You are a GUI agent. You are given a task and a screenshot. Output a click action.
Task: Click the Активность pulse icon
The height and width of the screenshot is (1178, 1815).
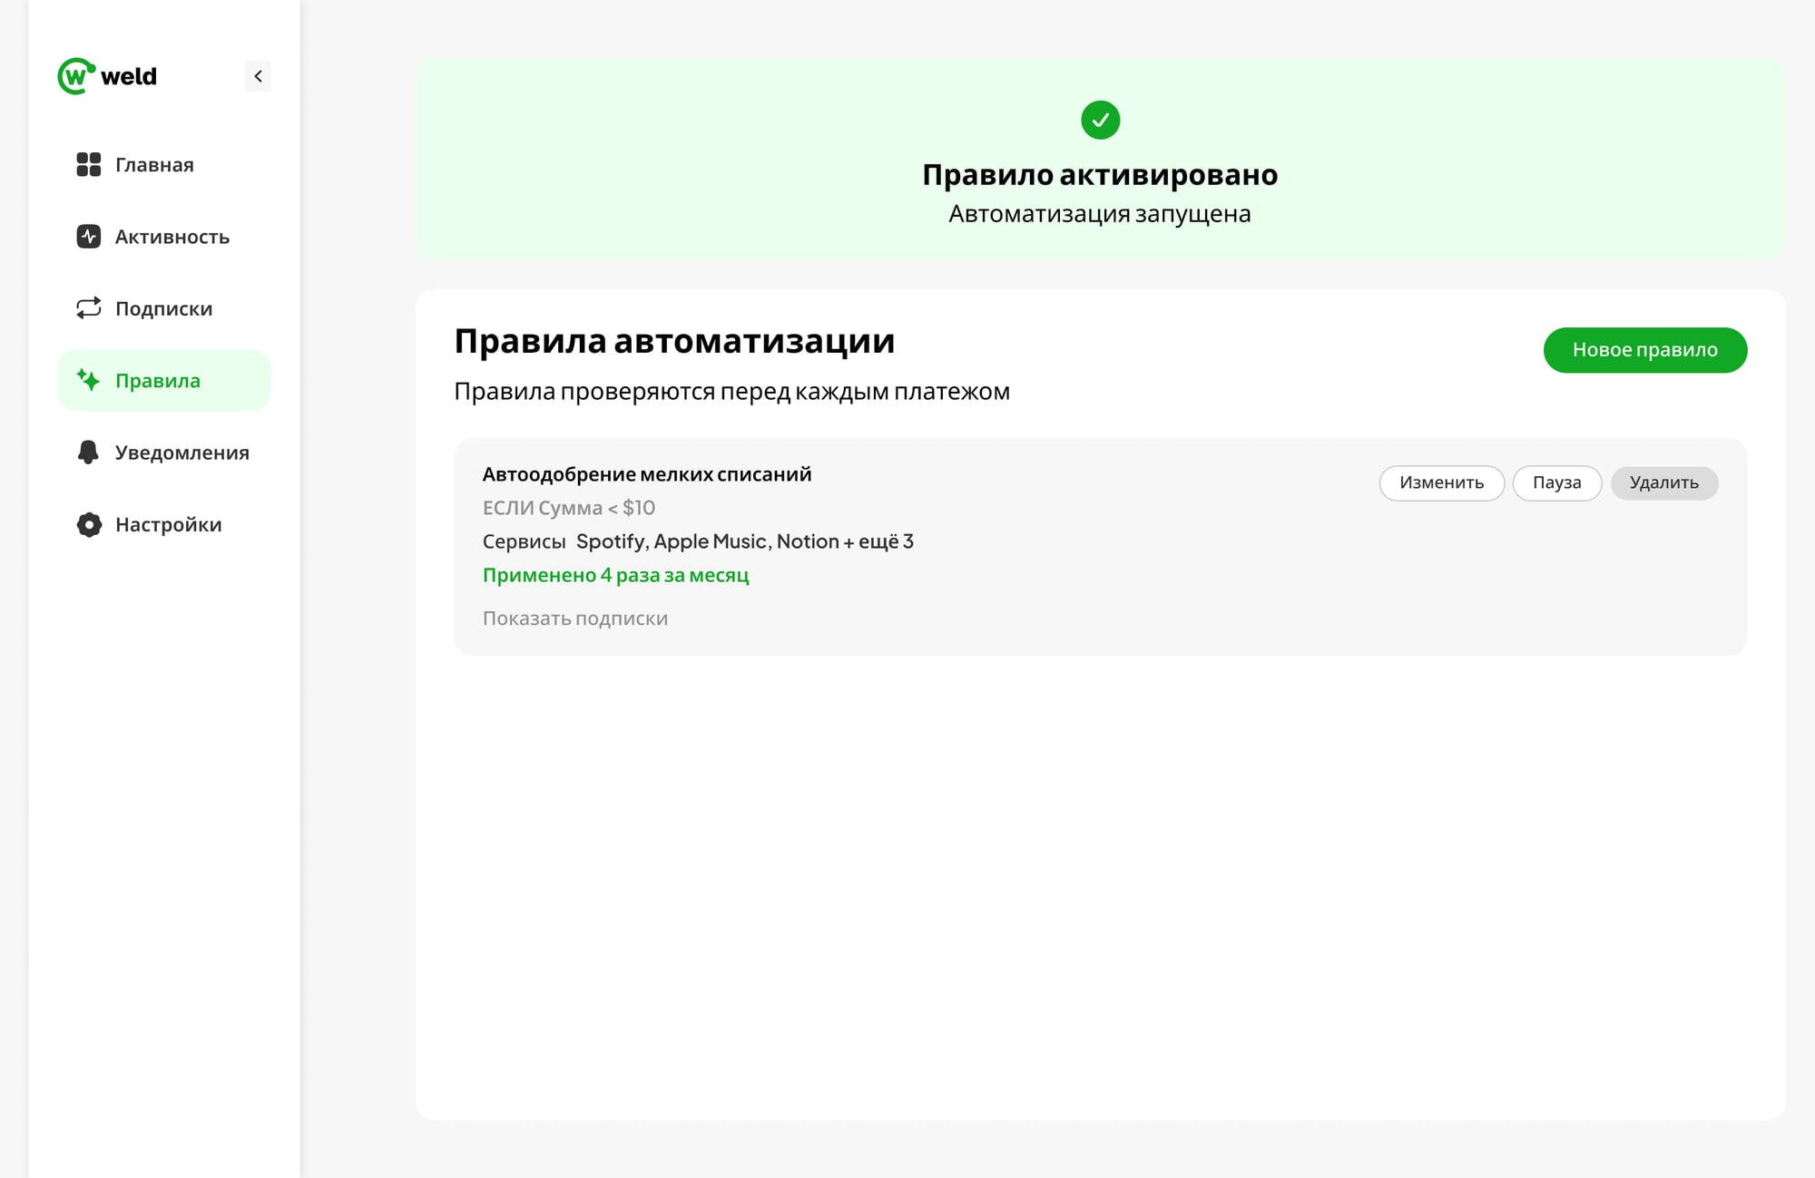point(89,237)
